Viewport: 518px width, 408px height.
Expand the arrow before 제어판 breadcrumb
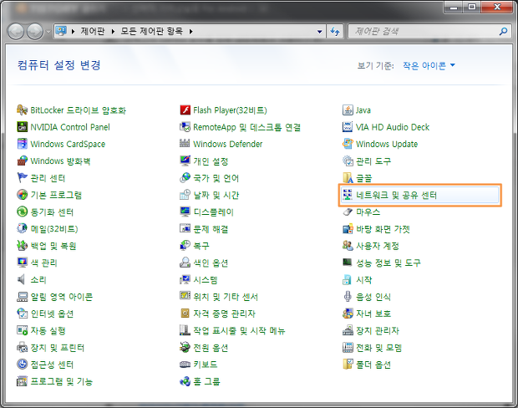(x=73, y=32)
